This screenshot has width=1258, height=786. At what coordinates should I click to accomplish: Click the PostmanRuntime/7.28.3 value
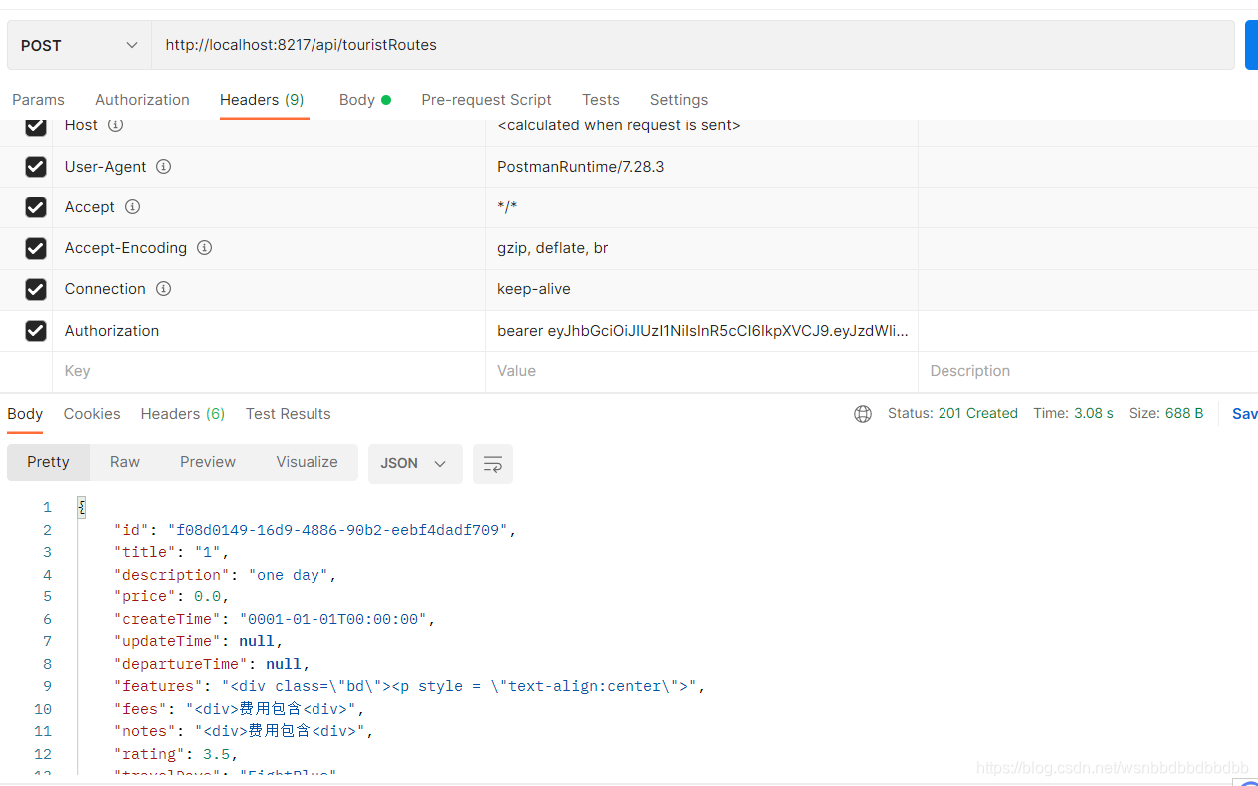click(x=580, y=167)
